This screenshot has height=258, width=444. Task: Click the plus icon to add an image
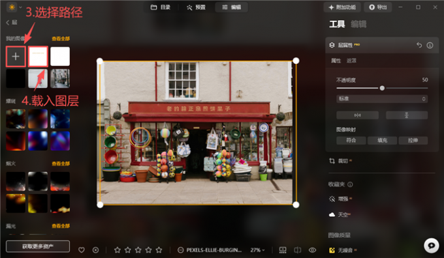click(x=16, y=57)
